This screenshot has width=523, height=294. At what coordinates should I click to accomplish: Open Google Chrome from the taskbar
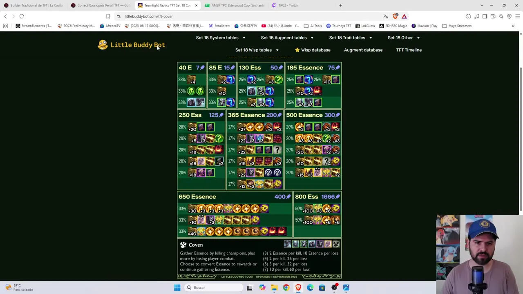286,287
